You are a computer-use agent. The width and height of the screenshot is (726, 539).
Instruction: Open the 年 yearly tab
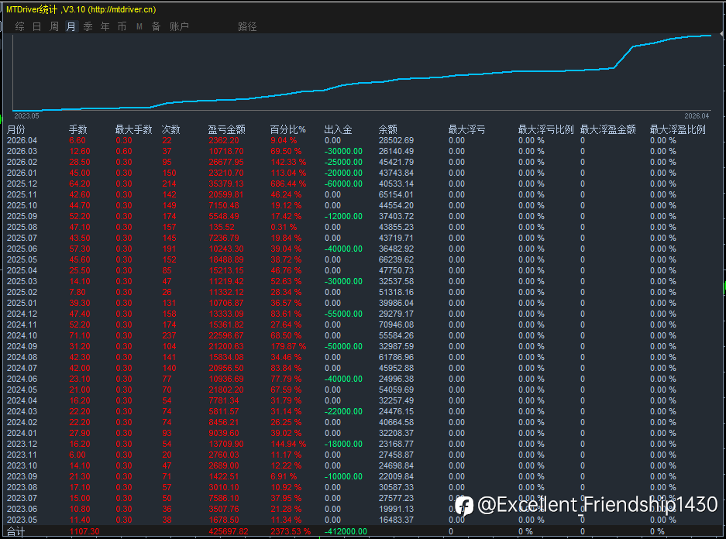(x=105, y=26)
